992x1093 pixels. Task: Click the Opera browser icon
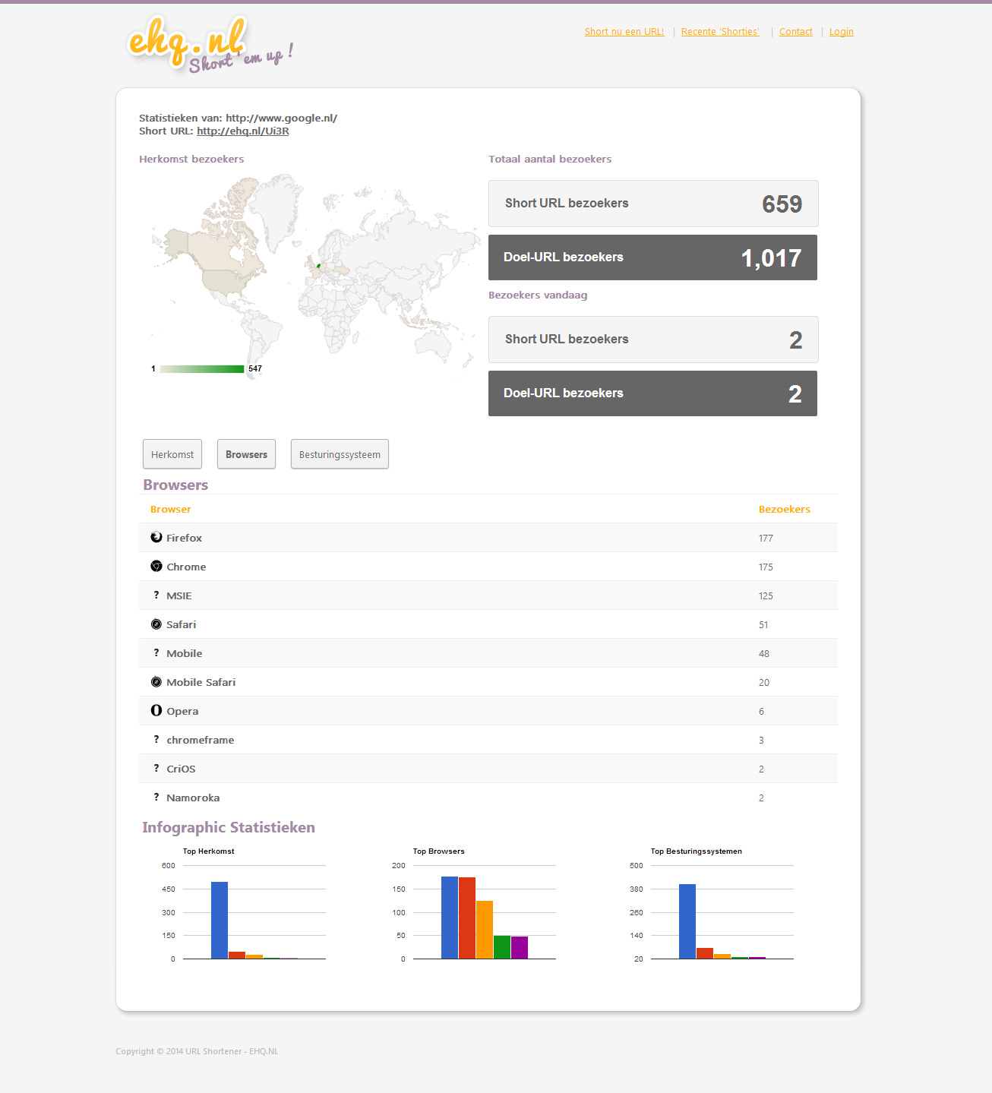point(156,710)
